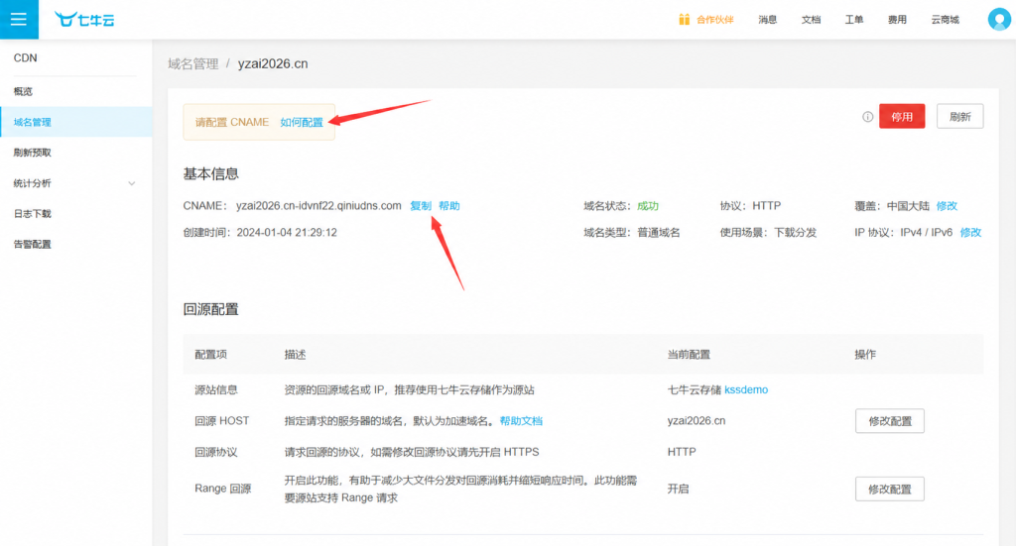
Task: Click 修改 beside IP 协议
Action: click(x=970, y=232)
